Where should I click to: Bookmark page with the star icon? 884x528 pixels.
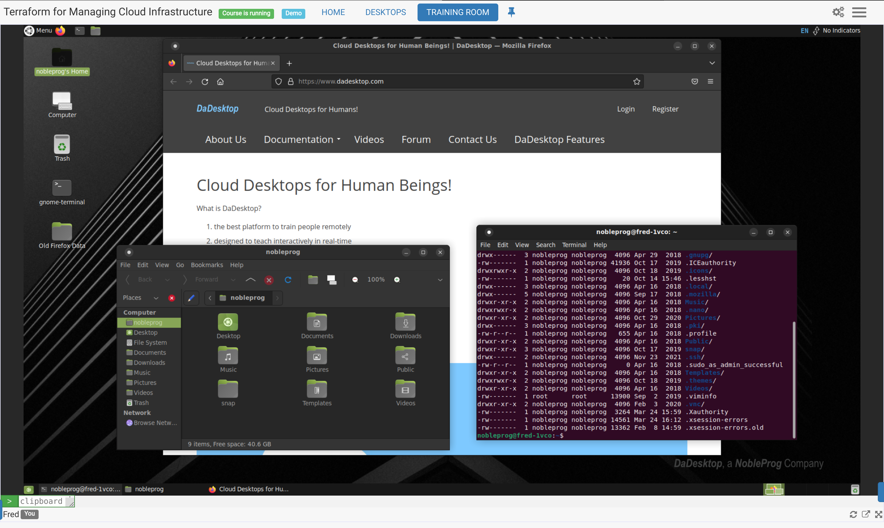[636, 82]
